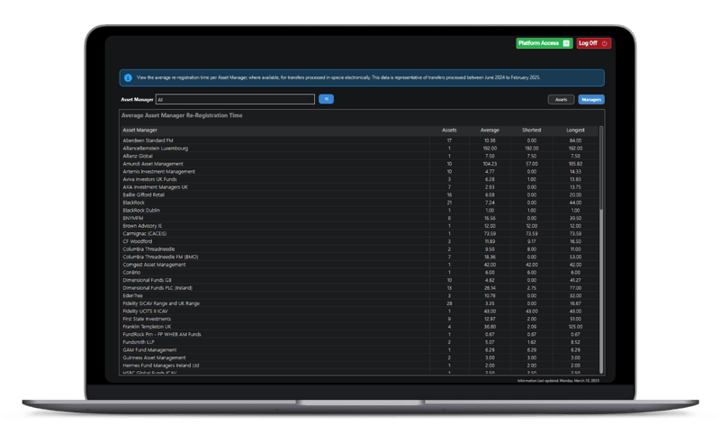
Task: Click the blue button beside Asset Manager field
Action: coord(326,99)
